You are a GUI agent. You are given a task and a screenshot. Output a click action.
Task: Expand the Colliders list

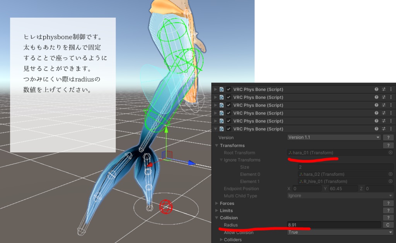(221, 240)
